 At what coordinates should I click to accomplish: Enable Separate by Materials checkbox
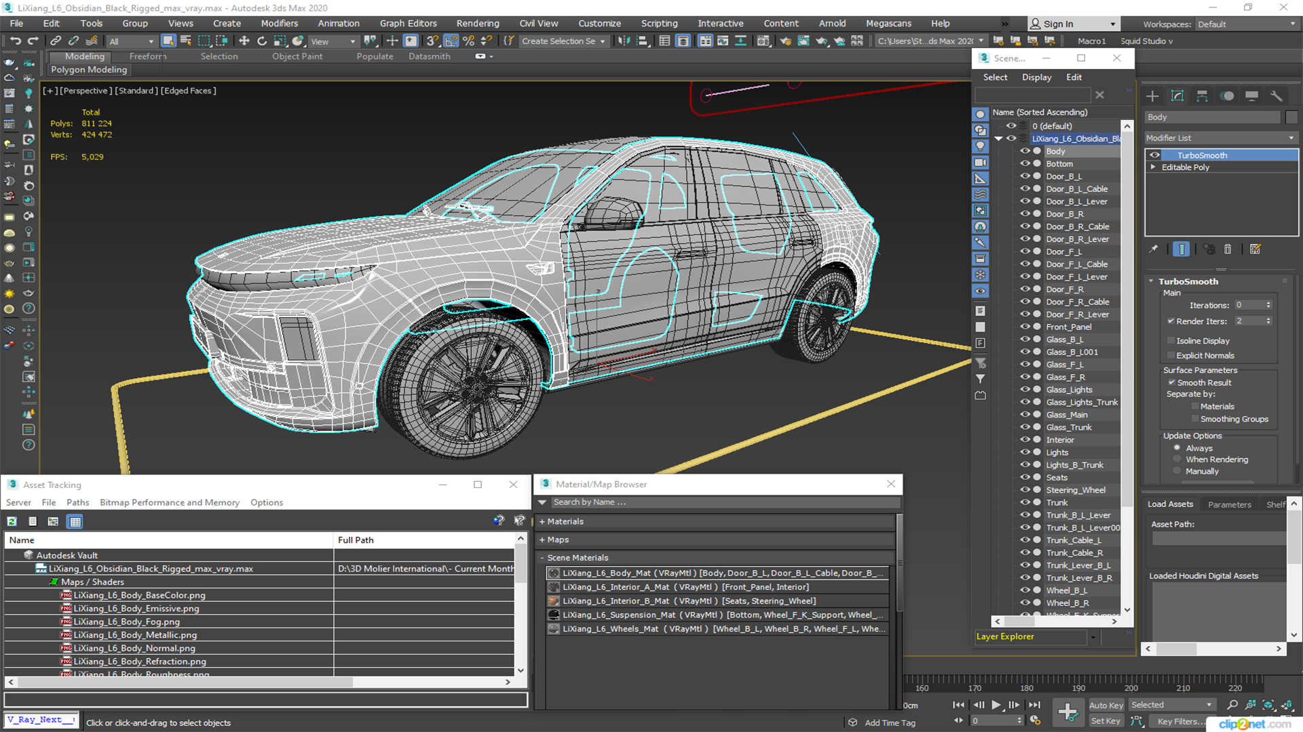coord(1194,407)
